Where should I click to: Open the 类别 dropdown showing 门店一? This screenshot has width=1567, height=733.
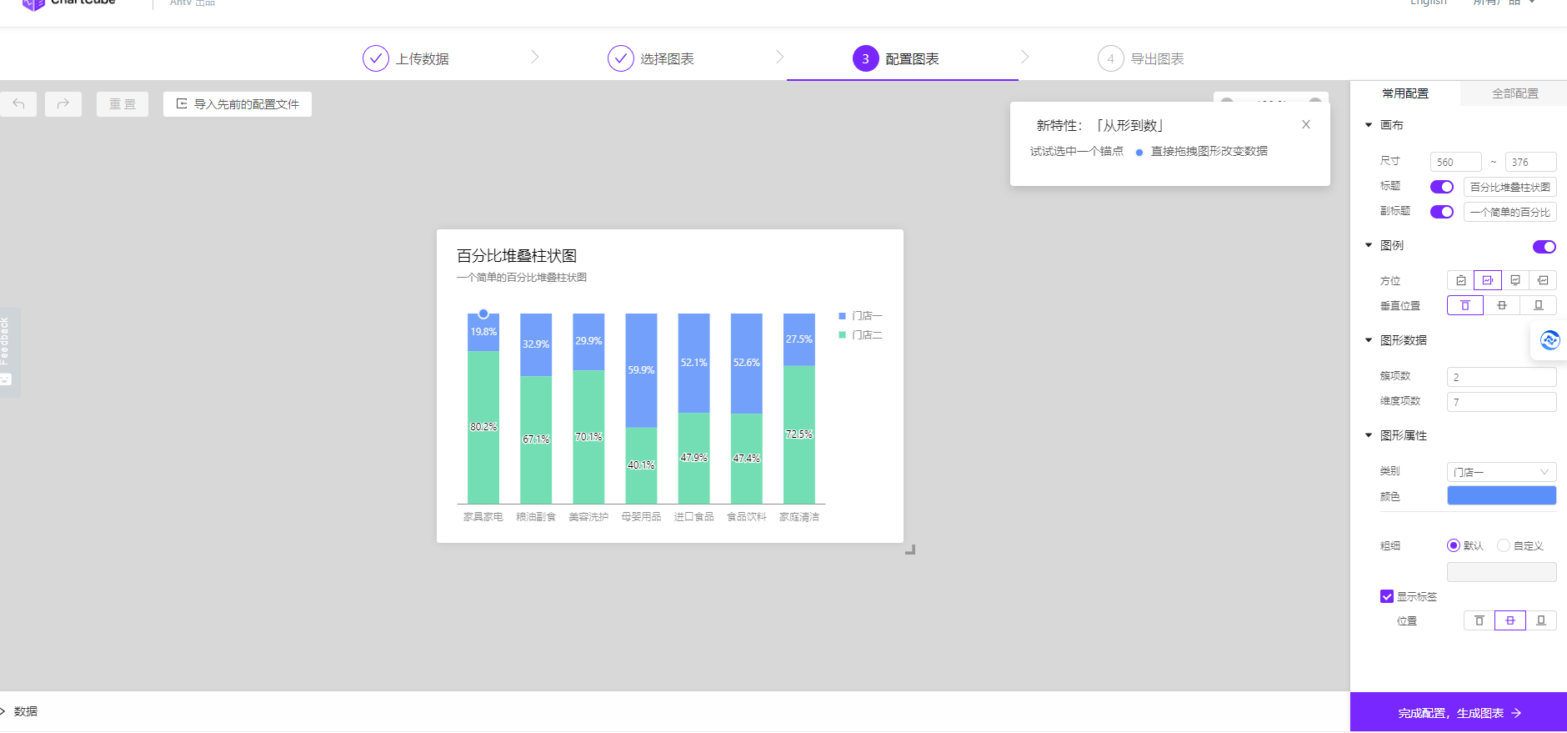1501,473
